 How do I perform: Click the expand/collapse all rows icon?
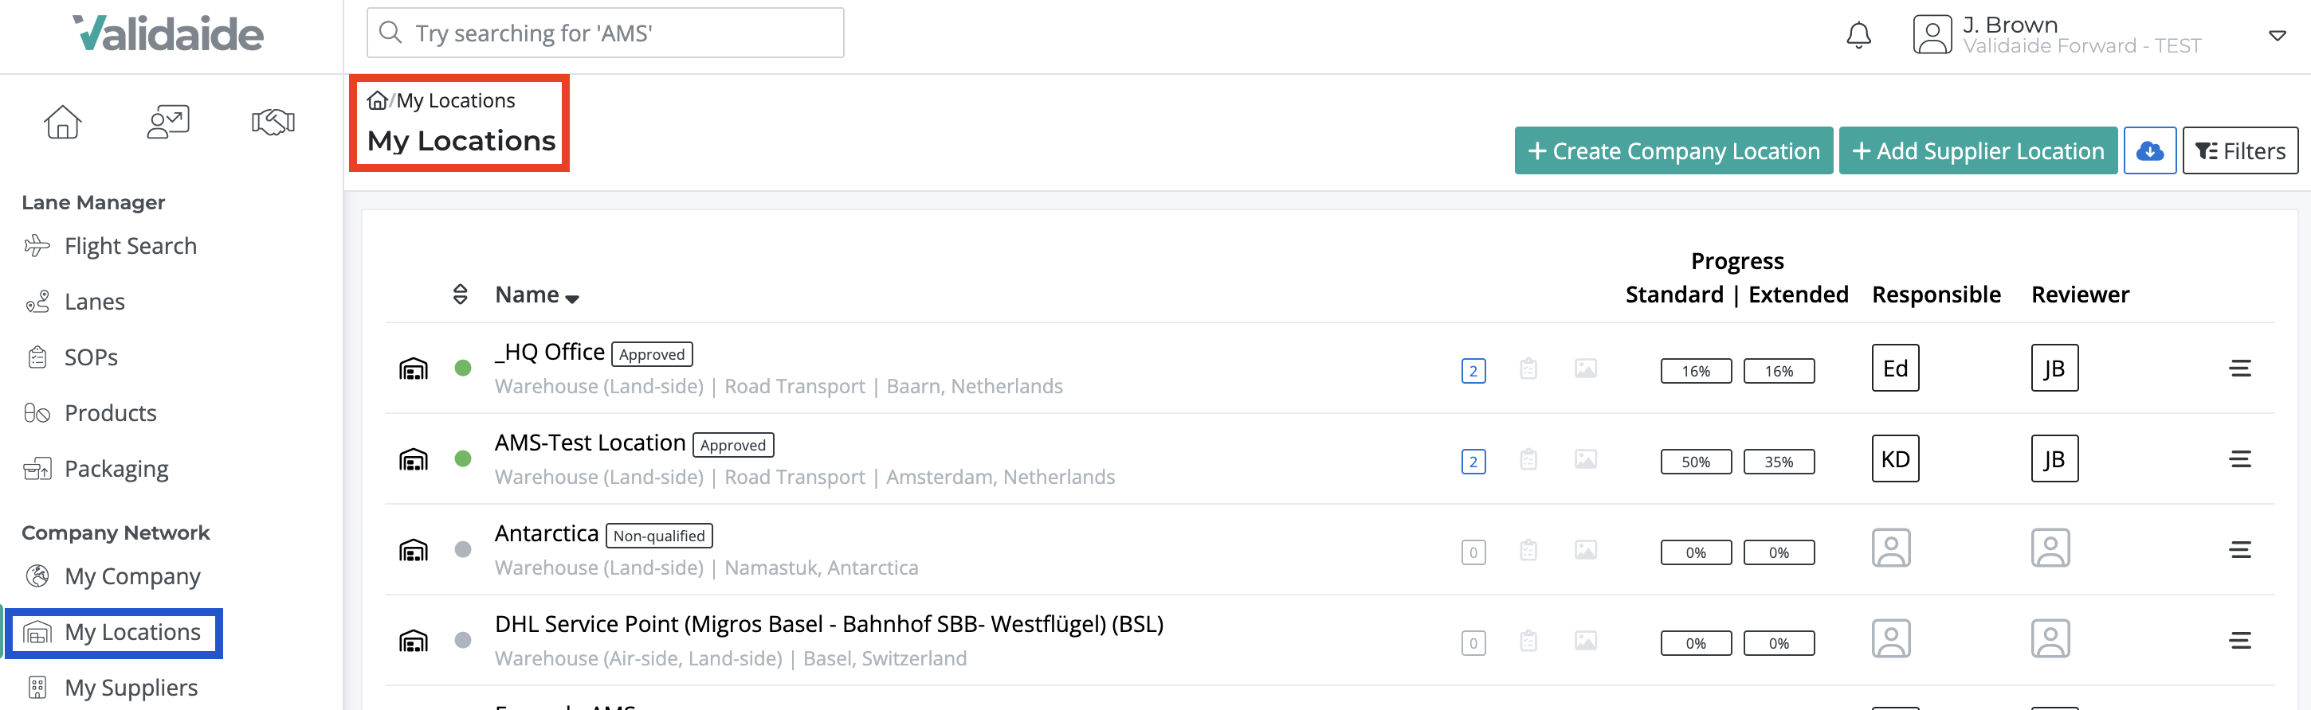pyautogui.click(x=461, y=294)
